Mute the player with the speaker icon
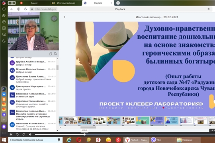Image resolution: width=215 pixels, height=143 pixels. [x=30, y=134]
